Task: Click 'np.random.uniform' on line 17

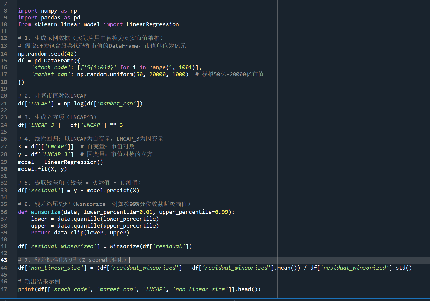Action: pyautogui.click(x=105, y=74)
